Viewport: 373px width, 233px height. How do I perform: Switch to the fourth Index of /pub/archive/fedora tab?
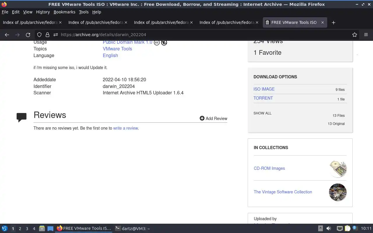point(229,22)
